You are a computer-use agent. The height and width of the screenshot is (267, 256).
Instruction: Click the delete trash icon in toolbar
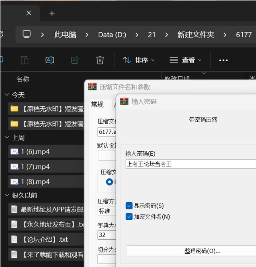point(100,60)
